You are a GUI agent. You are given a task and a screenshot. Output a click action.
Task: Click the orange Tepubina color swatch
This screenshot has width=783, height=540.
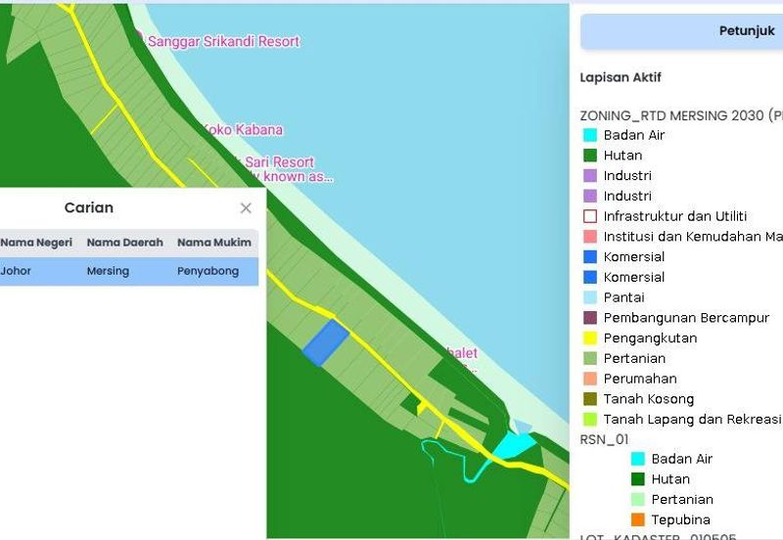coord(638,519)
